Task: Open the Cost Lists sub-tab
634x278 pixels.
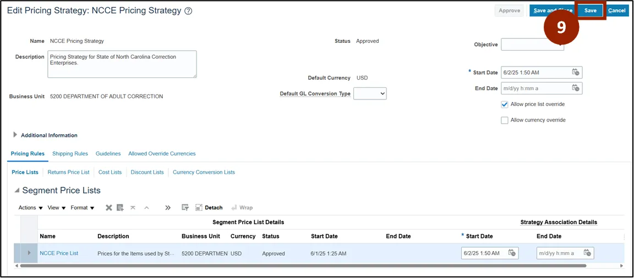Action: pyautogui.click(x=110, y=173)
